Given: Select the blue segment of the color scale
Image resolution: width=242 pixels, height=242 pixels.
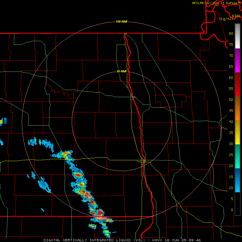Looking at the screenshot, I should tap(237, 180).
